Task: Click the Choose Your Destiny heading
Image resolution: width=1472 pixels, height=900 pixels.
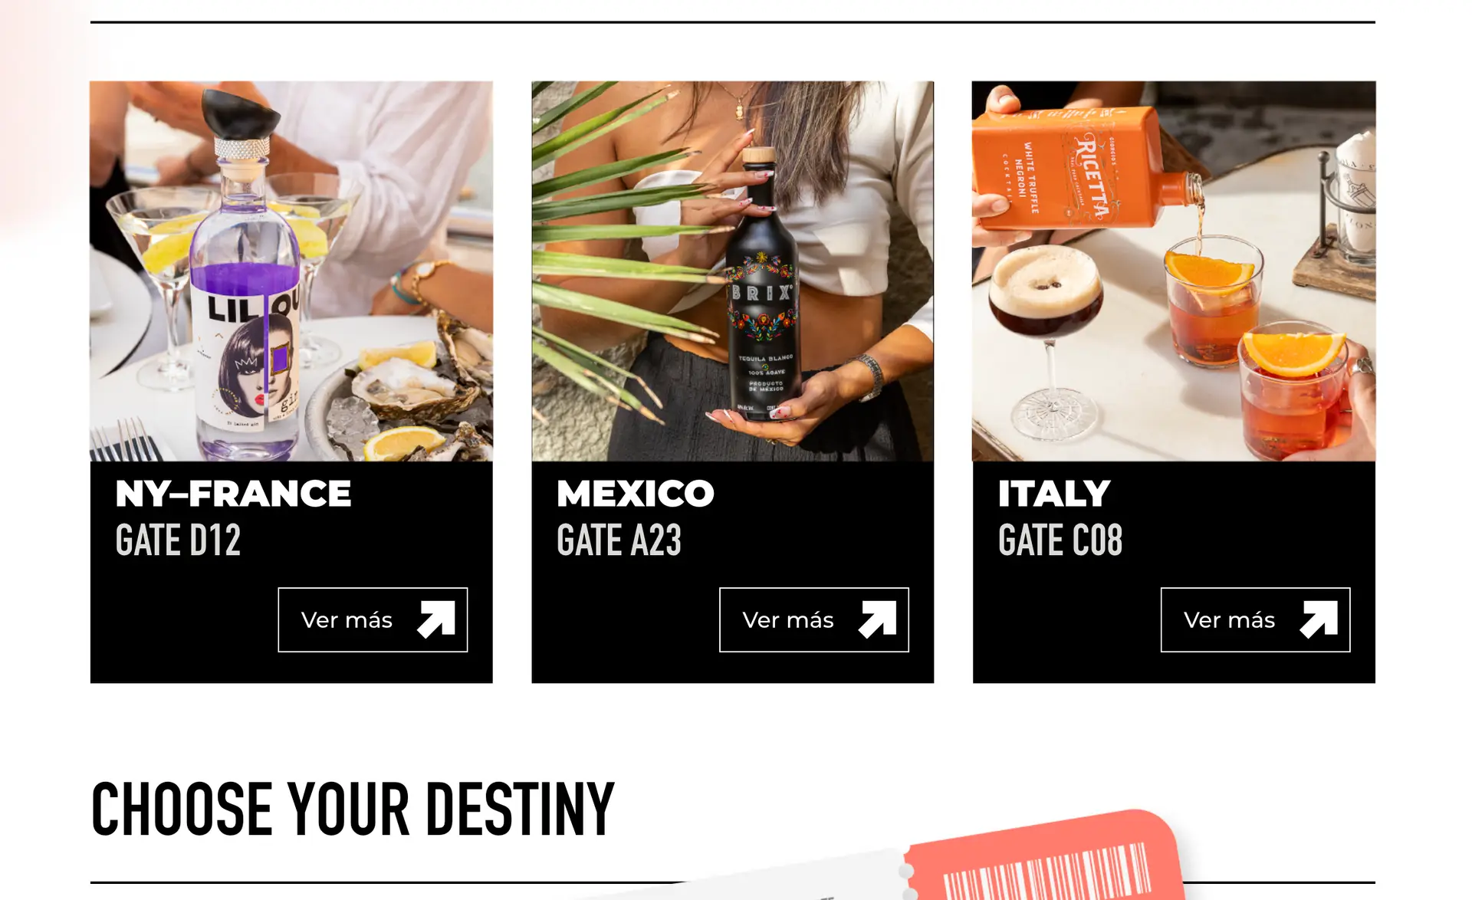Action: (x=353, y=809)
